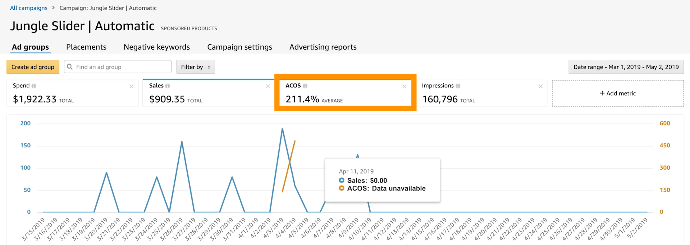Select the Spend metric card
This screenshot has width=690, height=245.
(72, 93)
